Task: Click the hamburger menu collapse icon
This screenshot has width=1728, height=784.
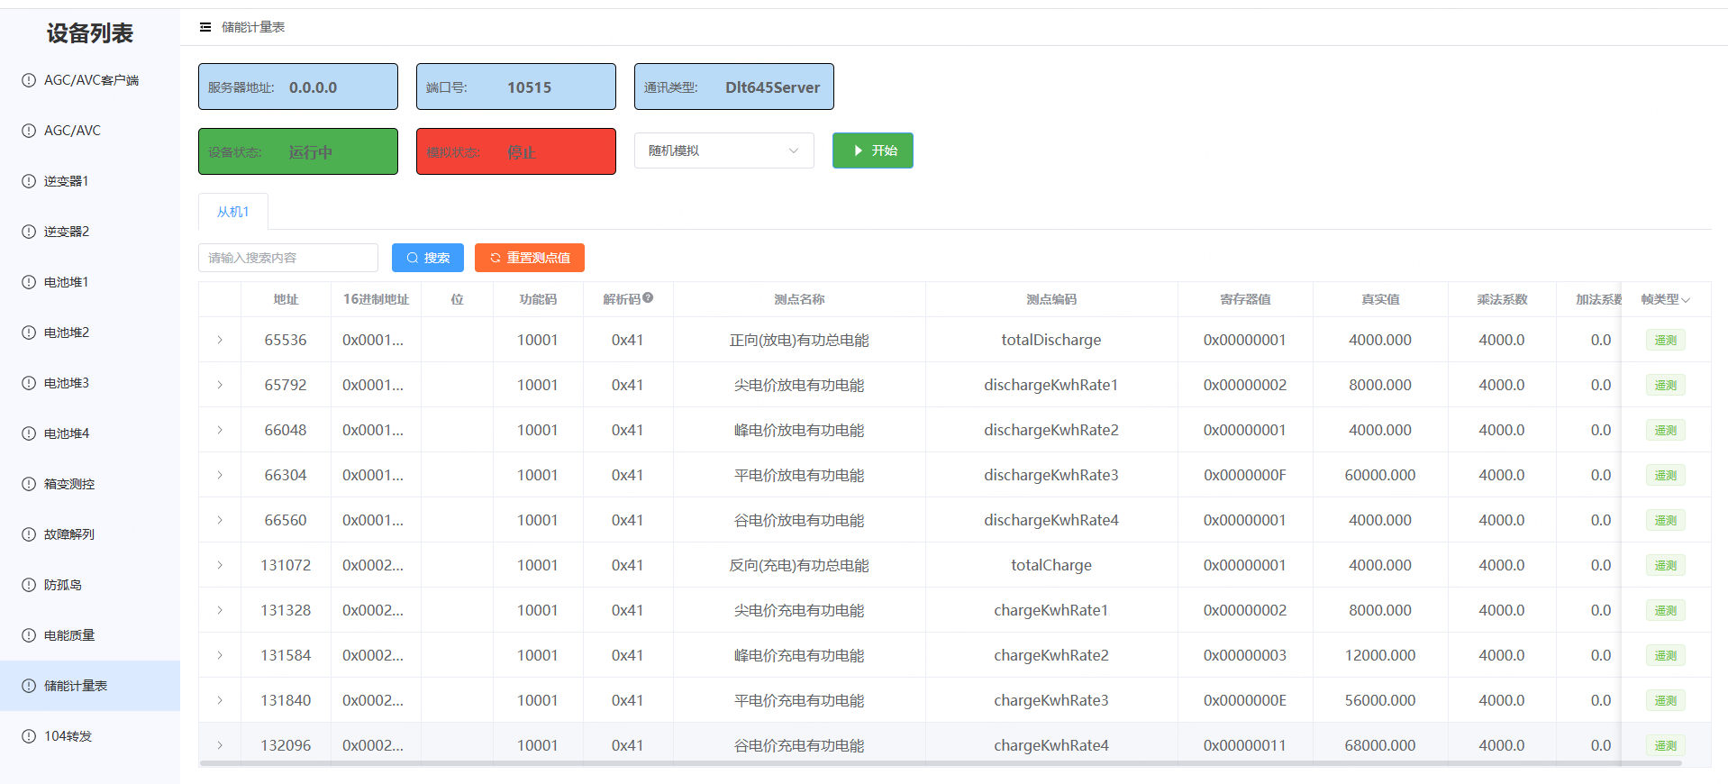Action: point(205,27)
